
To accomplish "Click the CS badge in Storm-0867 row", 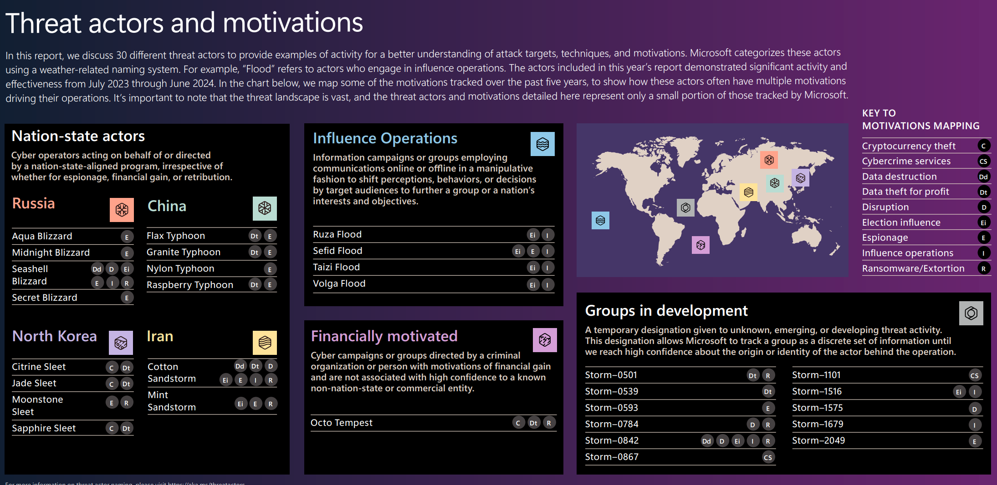I will (x=768, y=457).
